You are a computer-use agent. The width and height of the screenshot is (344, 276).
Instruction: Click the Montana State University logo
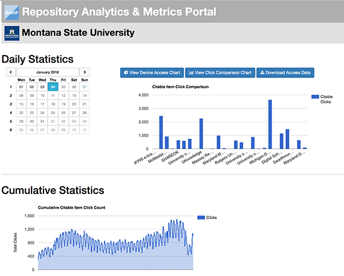[11, 33]
